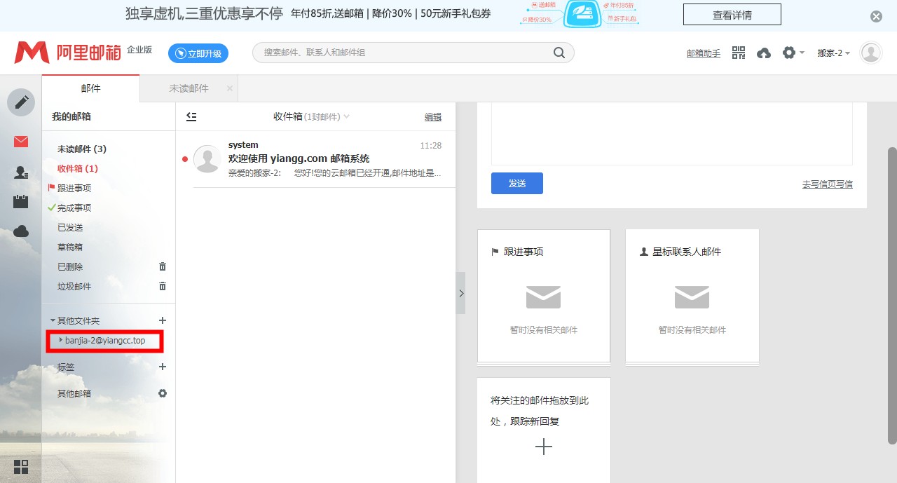Open the 搬家-2 account dropdown
Image resolution: width=897 pixels, height=483 pixels.
coord(834,53)
